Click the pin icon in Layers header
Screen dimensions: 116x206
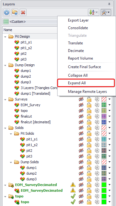[109, 4]
